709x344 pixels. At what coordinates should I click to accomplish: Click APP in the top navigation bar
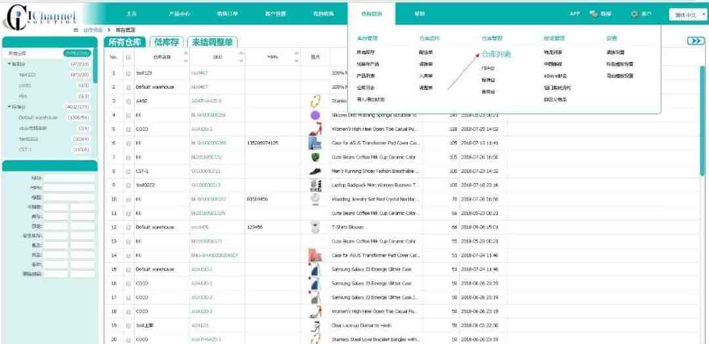(x=574, y=14)
